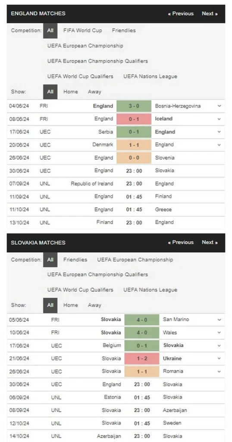Go to Next England matches
232x442 pixels.
pyautogui.click(x=210, y=13)
